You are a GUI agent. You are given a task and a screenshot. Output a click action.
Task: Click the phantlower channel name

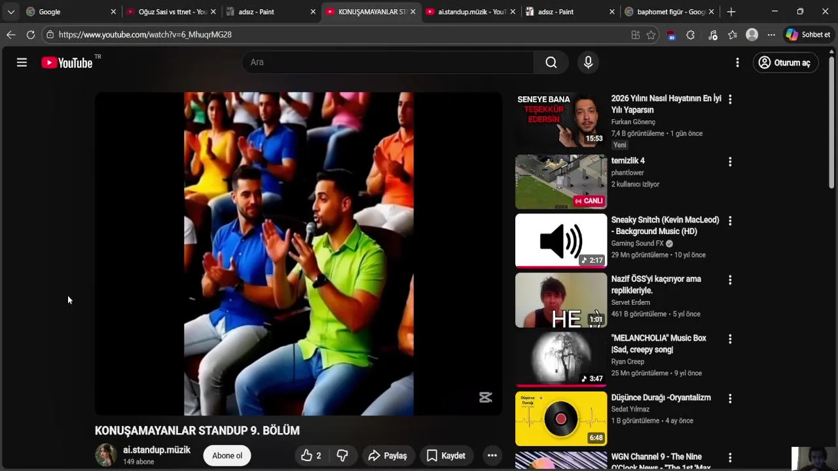pyautogui.click(x=628, y=173)
